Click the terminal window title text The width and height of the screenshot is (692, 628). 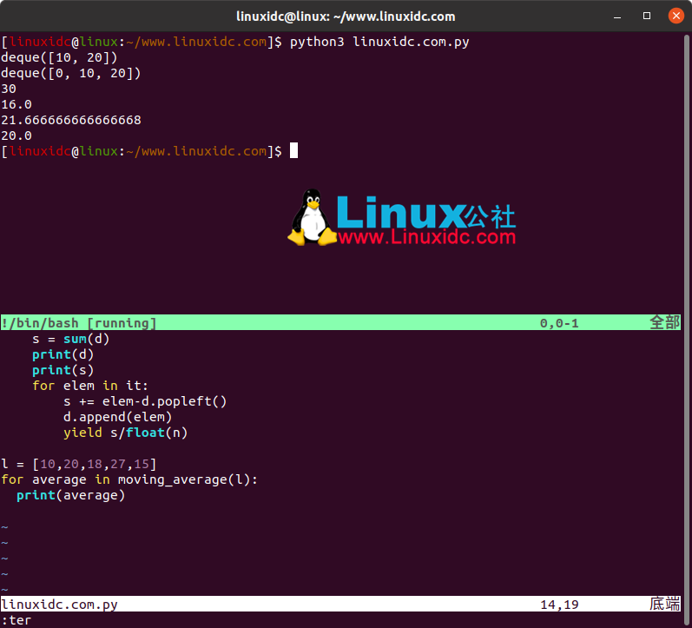point(346,17)
